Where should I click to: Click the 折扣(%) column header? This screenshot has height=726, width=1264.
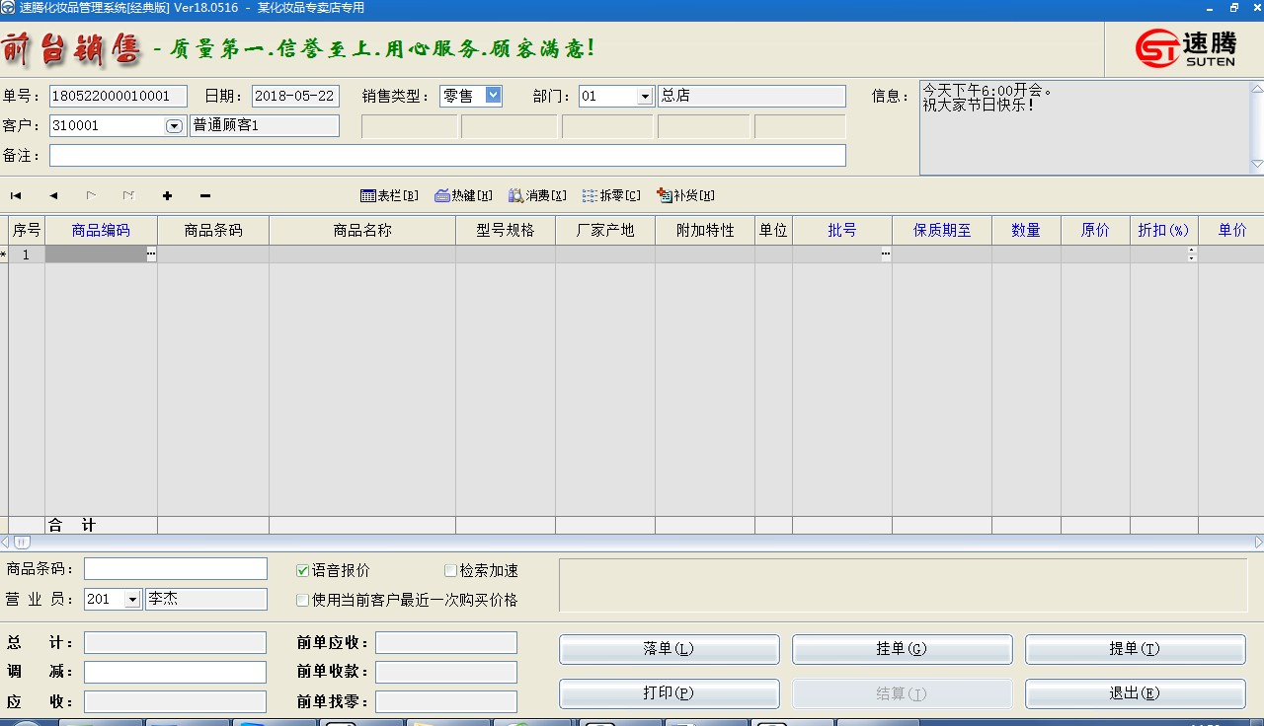coord(1164,230)
